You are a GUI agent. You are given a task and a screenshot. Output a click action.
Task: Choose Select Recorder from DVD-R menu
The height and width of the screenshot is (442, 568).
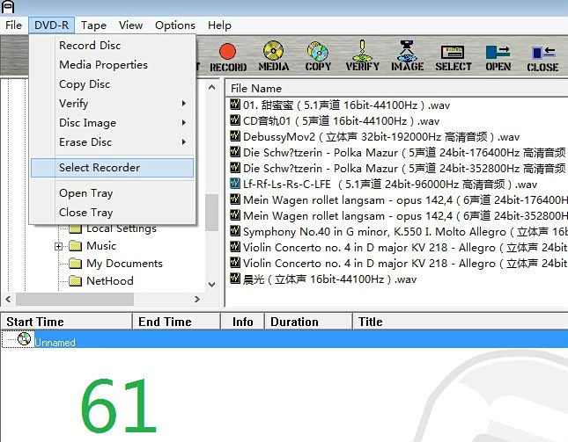point(112,168)
